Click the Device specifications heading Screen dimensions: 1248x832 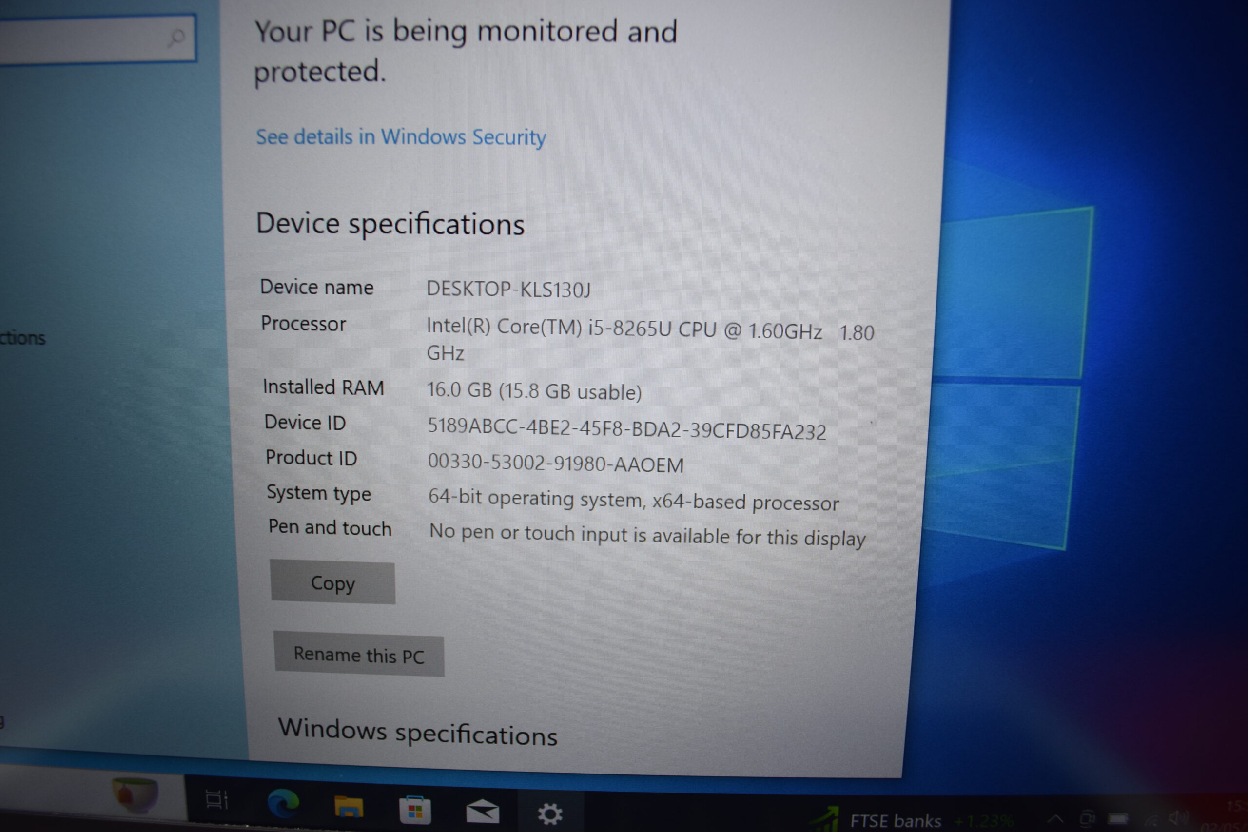390,224
